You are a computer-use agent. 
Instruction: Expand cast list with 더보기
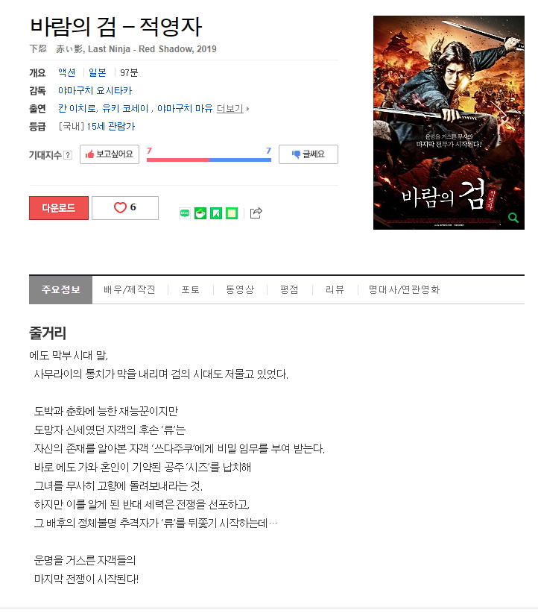point(232,109)
